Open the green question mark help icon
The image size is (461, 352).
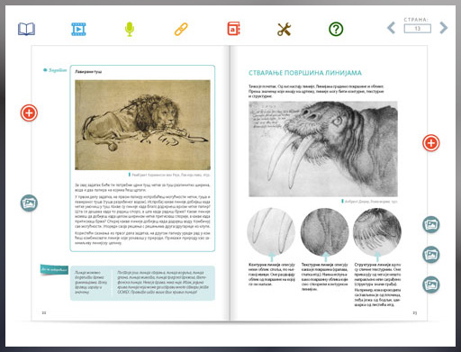[x=336, y=29]
